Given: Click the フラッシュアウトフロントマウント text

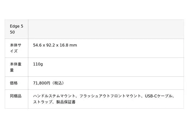Looking at the screenshot, I should click(110, 96).
